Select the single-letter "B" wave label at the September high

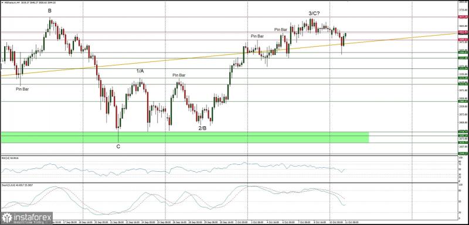pos(50,11)
